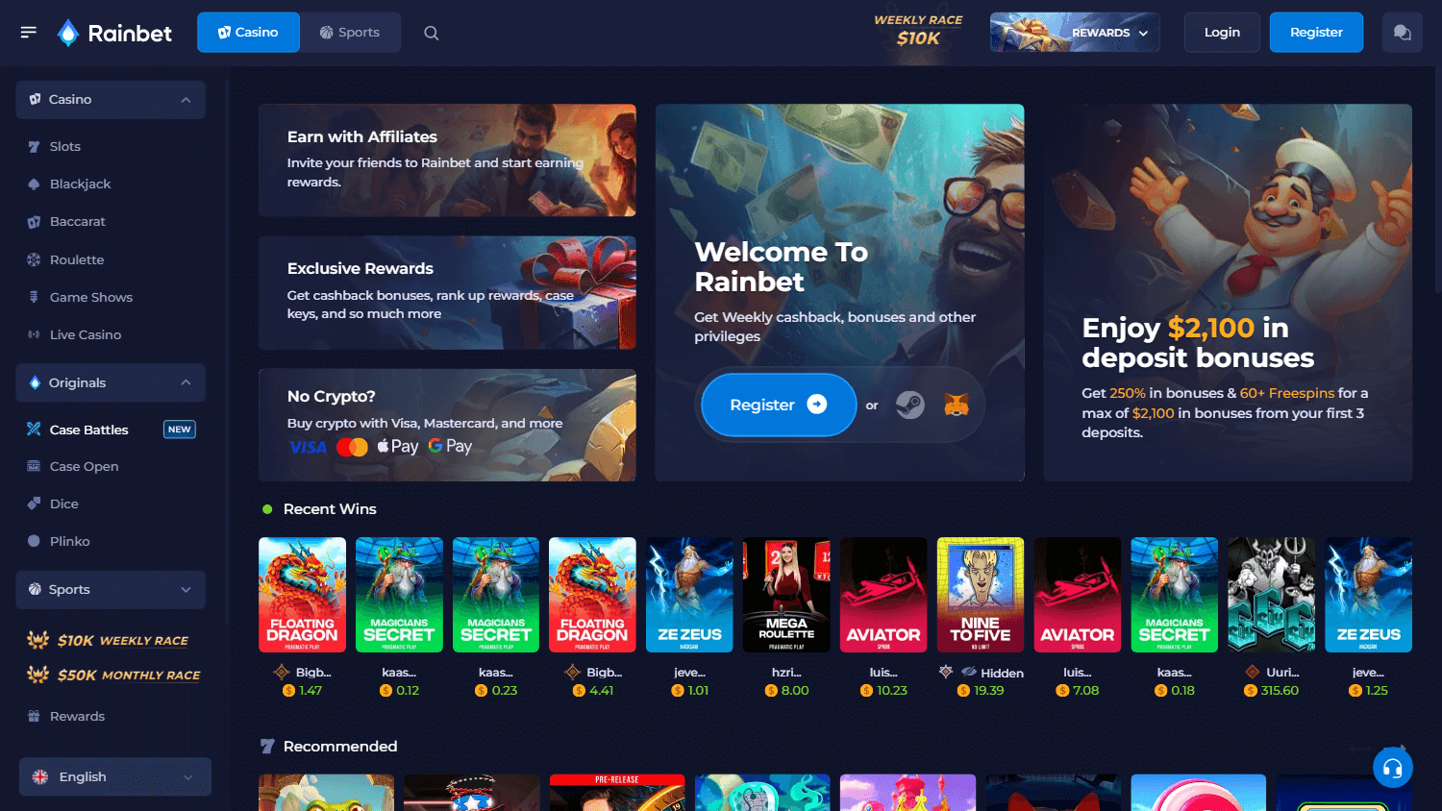Click the Game Shows sidebar icon
The width and height of the screenshot is (1442, 811).
click(x=35, y=297)
